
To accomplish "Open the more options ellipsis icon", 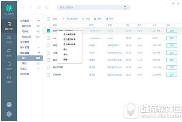I will [9, 114].
